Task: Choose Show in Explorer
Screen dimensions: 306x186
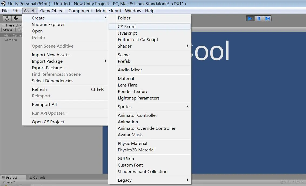Action: tap(65, 24)
